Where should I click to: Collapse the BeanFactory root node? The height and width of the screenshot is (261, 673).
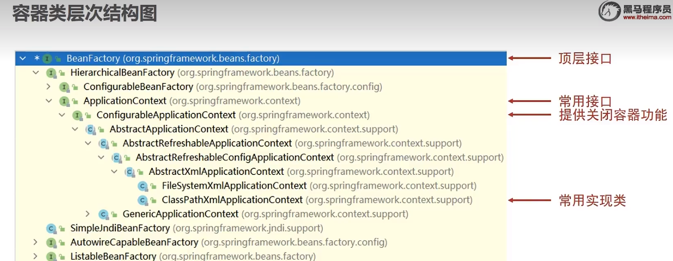pyautogui.click(x=23, y=58)
